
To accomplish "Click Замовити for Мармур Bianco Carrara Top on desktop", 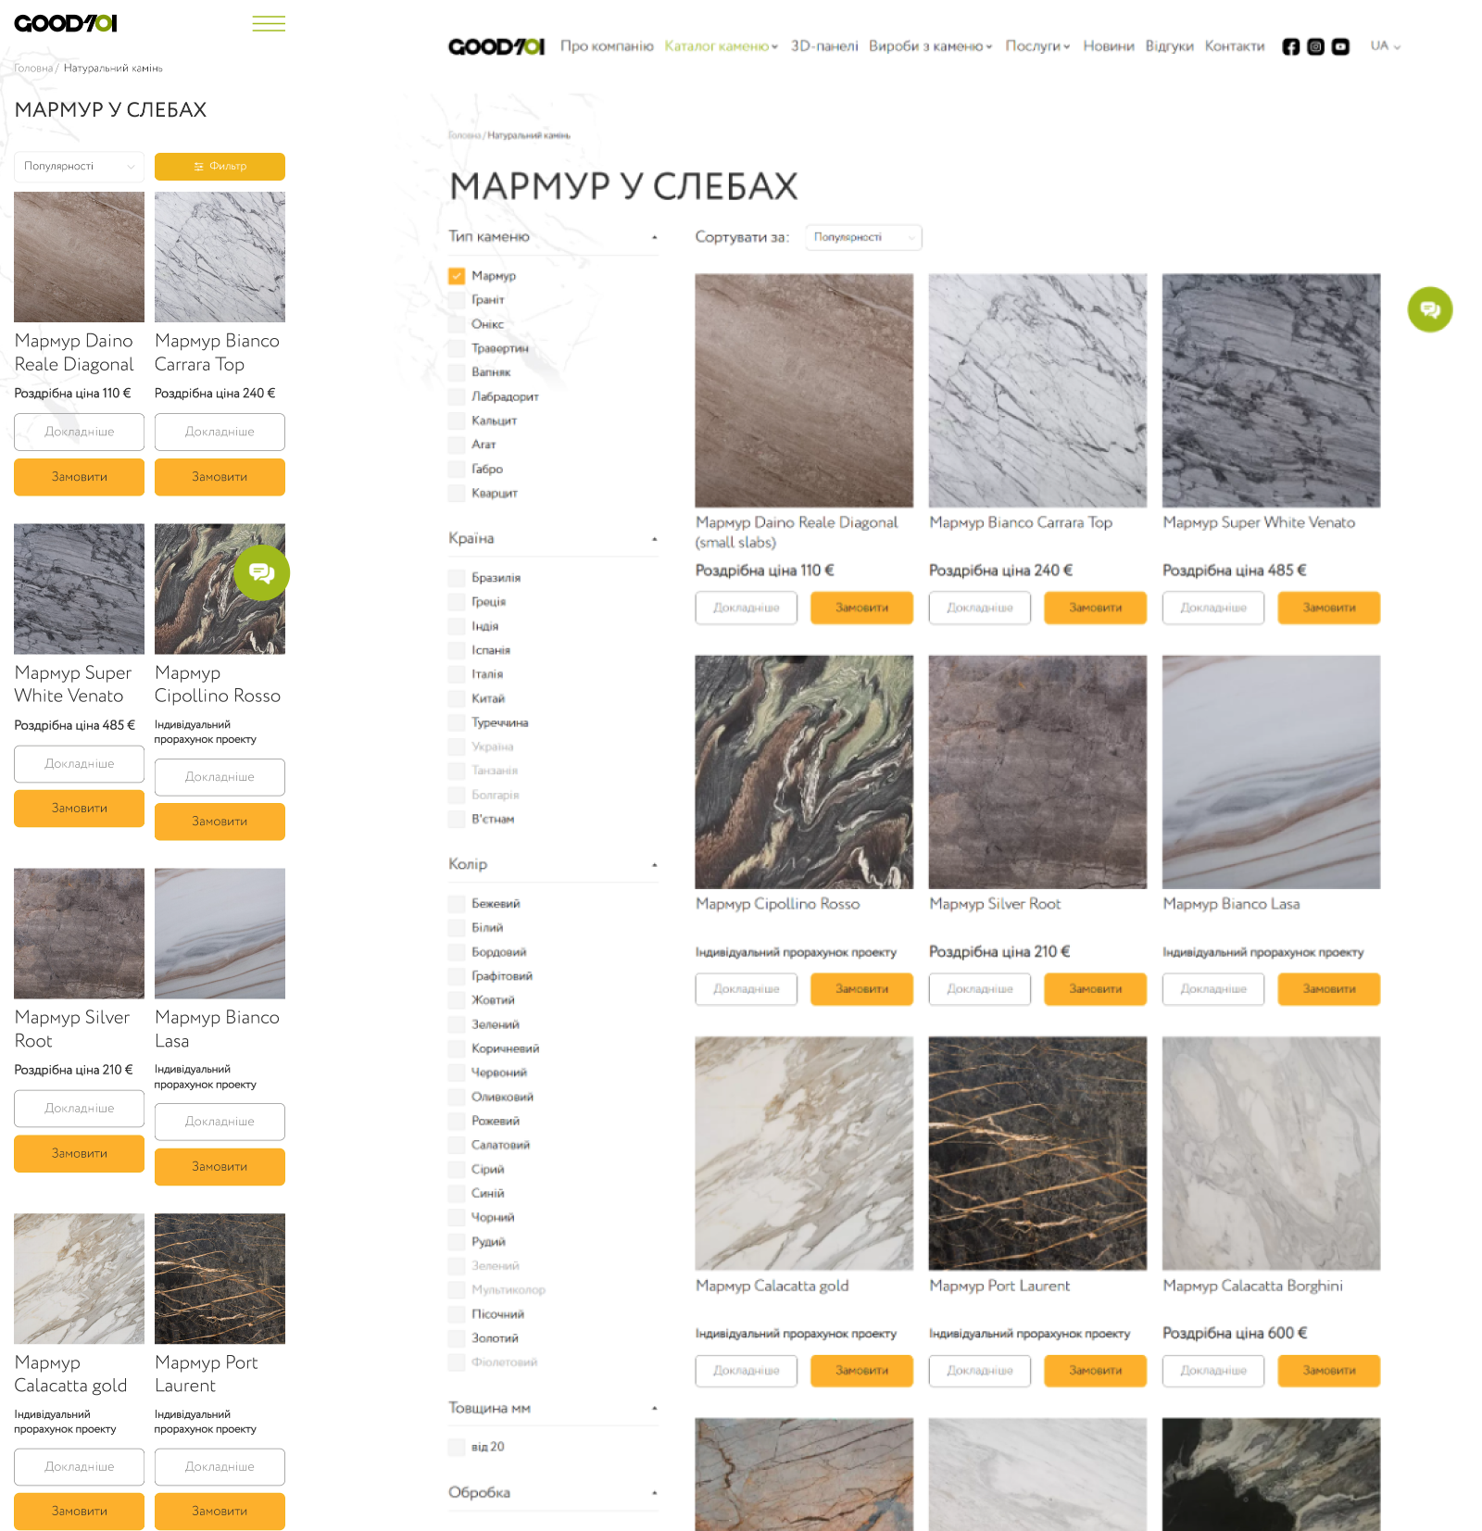I will 1095,608.
